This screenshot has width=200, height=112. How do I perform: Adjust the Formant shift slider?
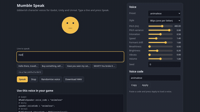[x=160, y=43]
